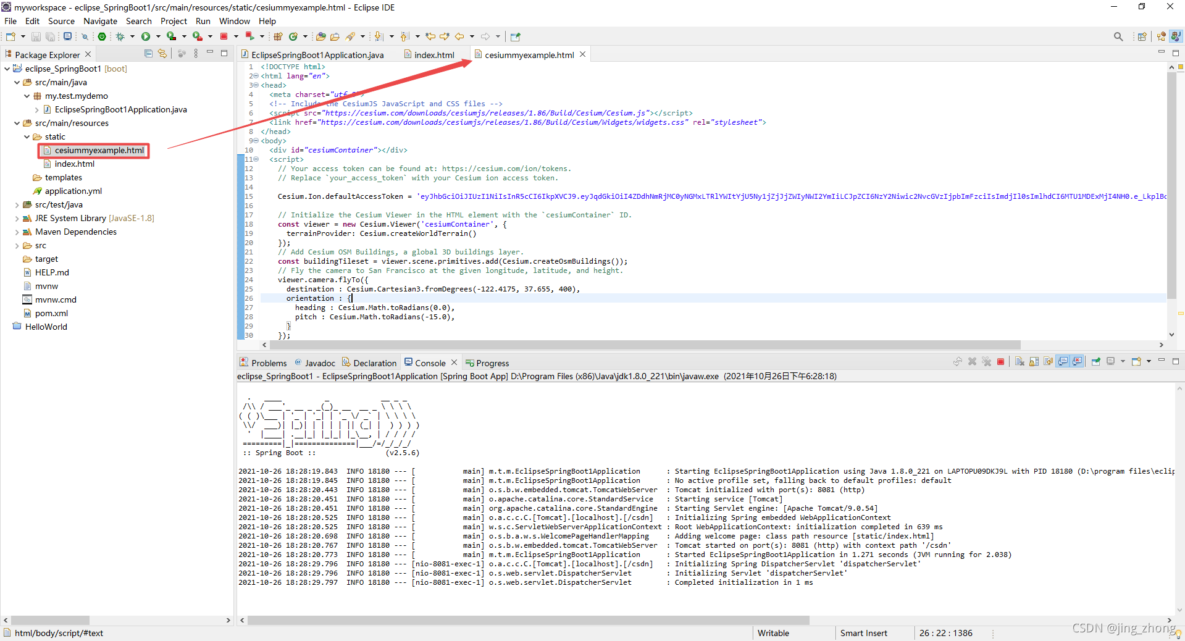Open the Progress tab

[x=487, y=362]
